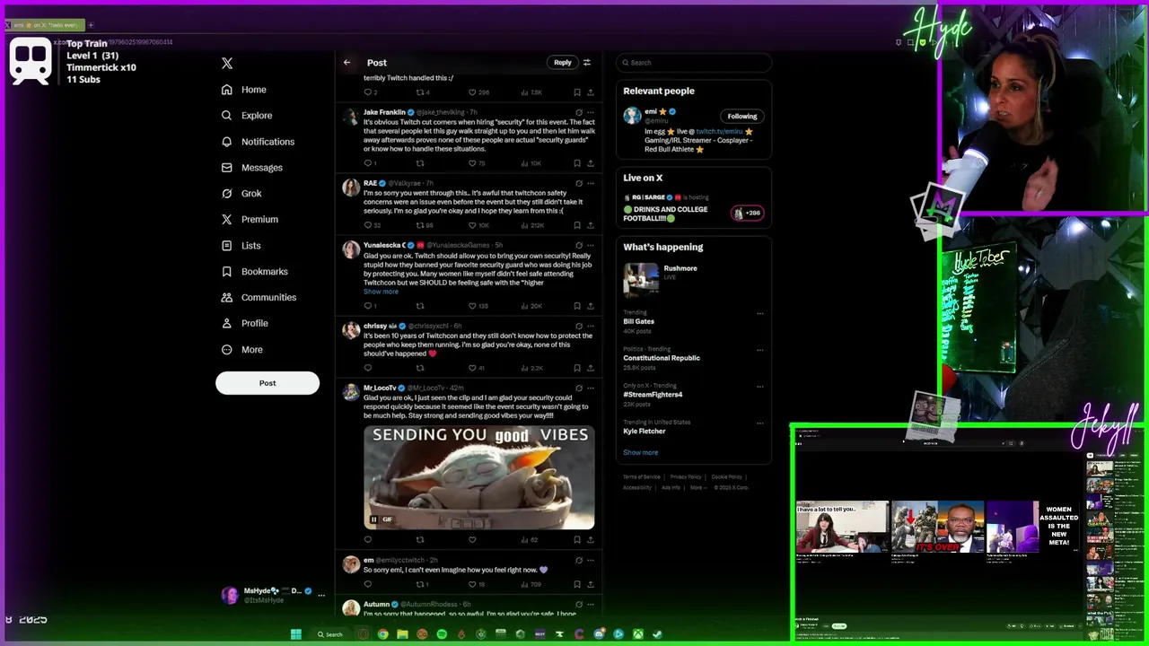The height and width of the screenshot is (646, 1149).
Task: Open Messages in the sidebar
Action: tap(251, 168)
